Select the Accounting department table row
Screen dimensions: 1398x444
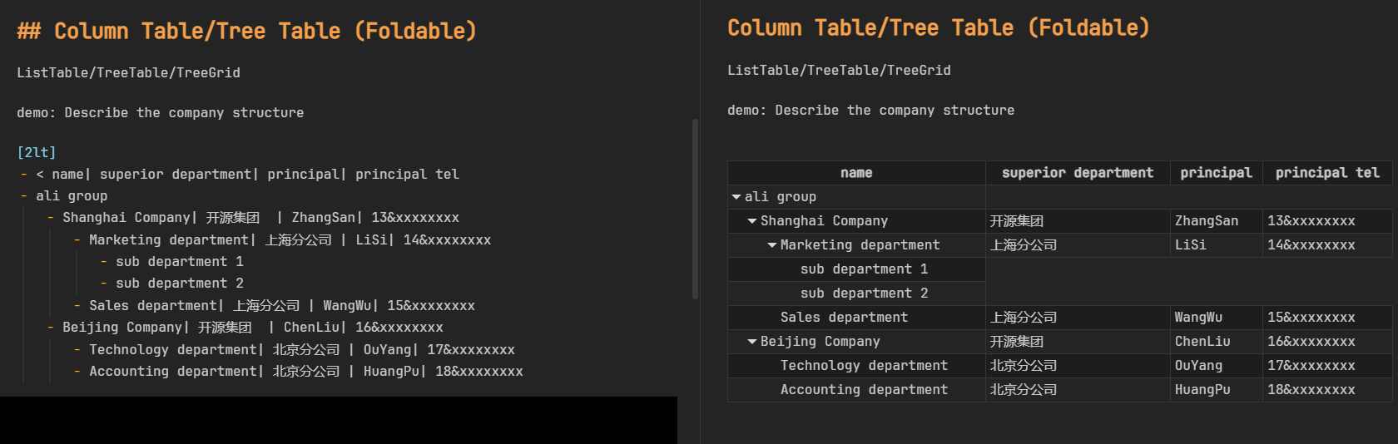tap(864, 390)
